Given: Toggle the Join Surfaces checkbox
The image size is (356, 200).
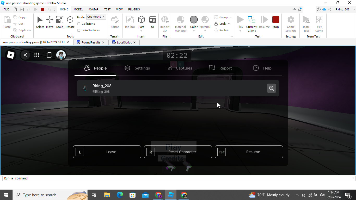Looking at the screenshot, I should click(79, 30).
